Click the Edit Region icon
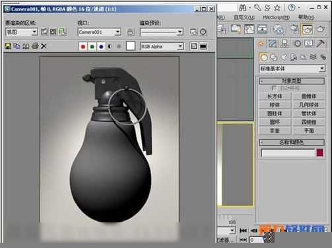 tap(44, 32)
